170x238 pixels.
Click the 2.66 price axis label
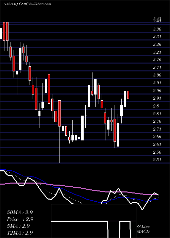click(157, 137)
